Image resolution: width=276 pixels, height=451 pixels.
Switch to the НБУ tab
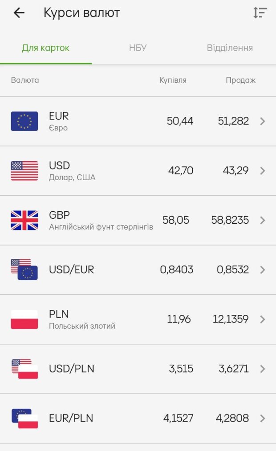pos(138,48)
